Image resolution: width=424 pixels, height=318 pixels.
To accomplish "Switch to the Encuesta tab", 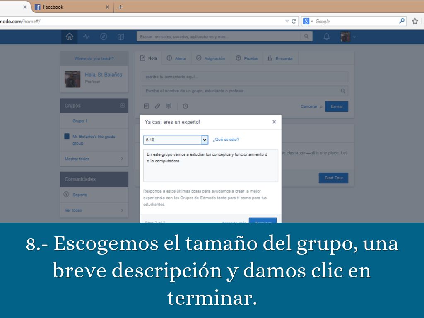I will (x=280, y=58).
